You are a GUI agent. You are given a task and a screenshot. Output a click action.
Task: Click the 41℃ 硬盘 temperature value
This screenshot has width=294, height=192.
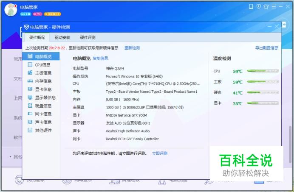coord(237,93)
